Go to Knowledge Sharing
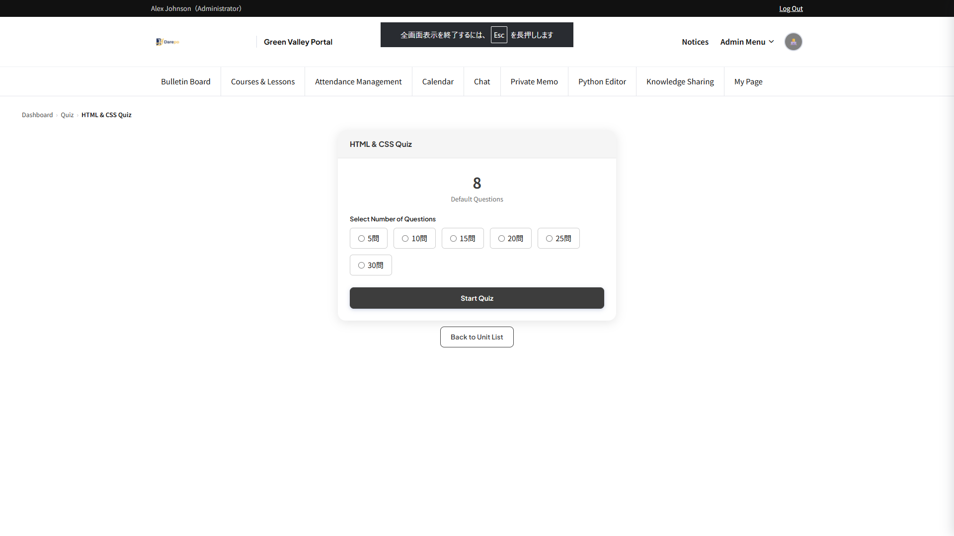This screenshot has height=536, width=954. pyautogui.click(x=680, y=81)
